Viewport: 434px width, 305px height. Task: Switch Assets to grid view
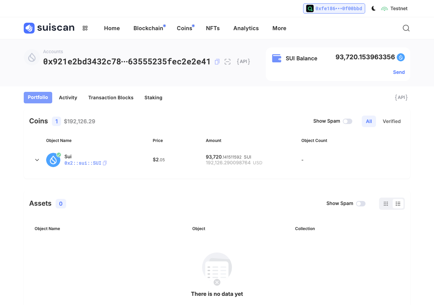click(x=386, y=204)
